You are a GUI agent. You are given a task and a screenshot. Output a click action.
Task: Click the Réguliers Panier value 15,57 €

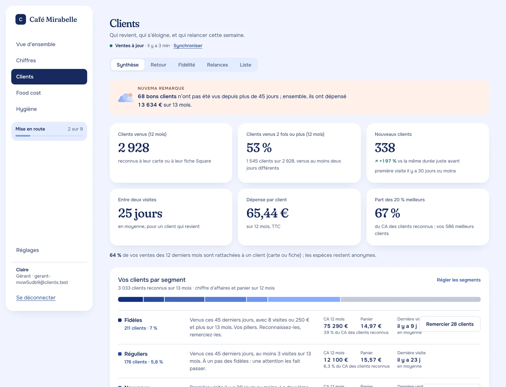(x=371, y=360)
